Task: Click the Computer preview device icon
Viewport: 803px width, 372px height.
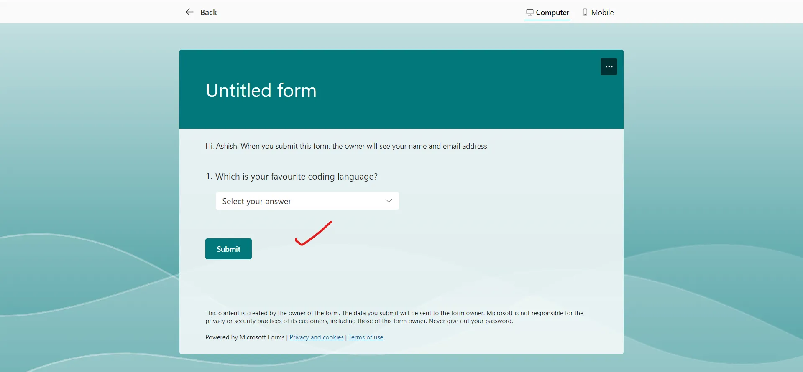Action: point(529,12)
